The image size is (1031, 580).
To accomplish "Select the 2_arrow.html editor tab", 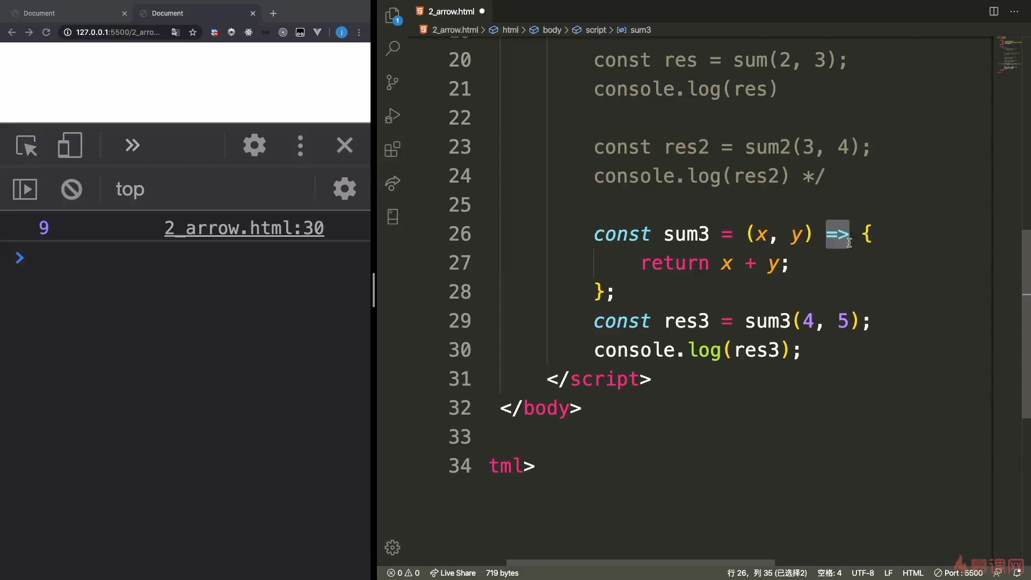I will (451, 11).
